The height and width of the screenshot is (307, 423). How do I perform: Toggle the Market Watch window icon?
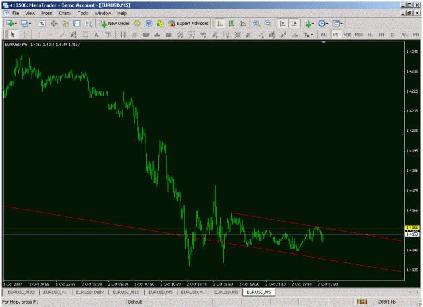pos(42,24)
